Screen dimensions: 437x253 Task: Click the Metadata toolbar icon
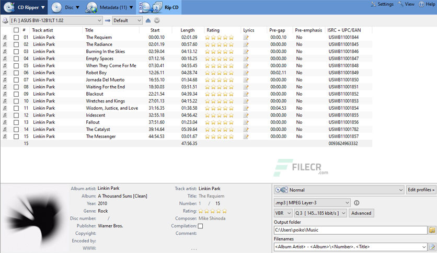click(x=91, y=7)
